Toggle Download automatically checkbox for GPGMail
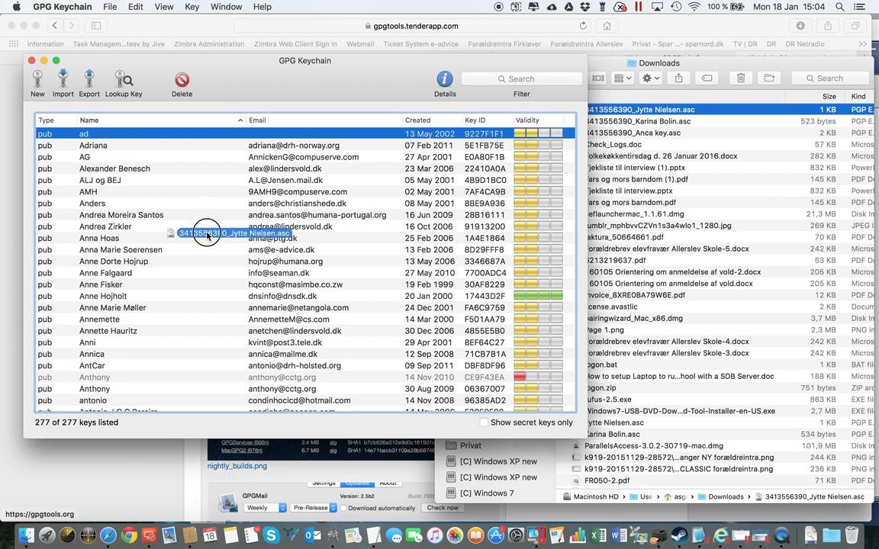The width and height of the screenshot is (879, 549). click(343, 508)
